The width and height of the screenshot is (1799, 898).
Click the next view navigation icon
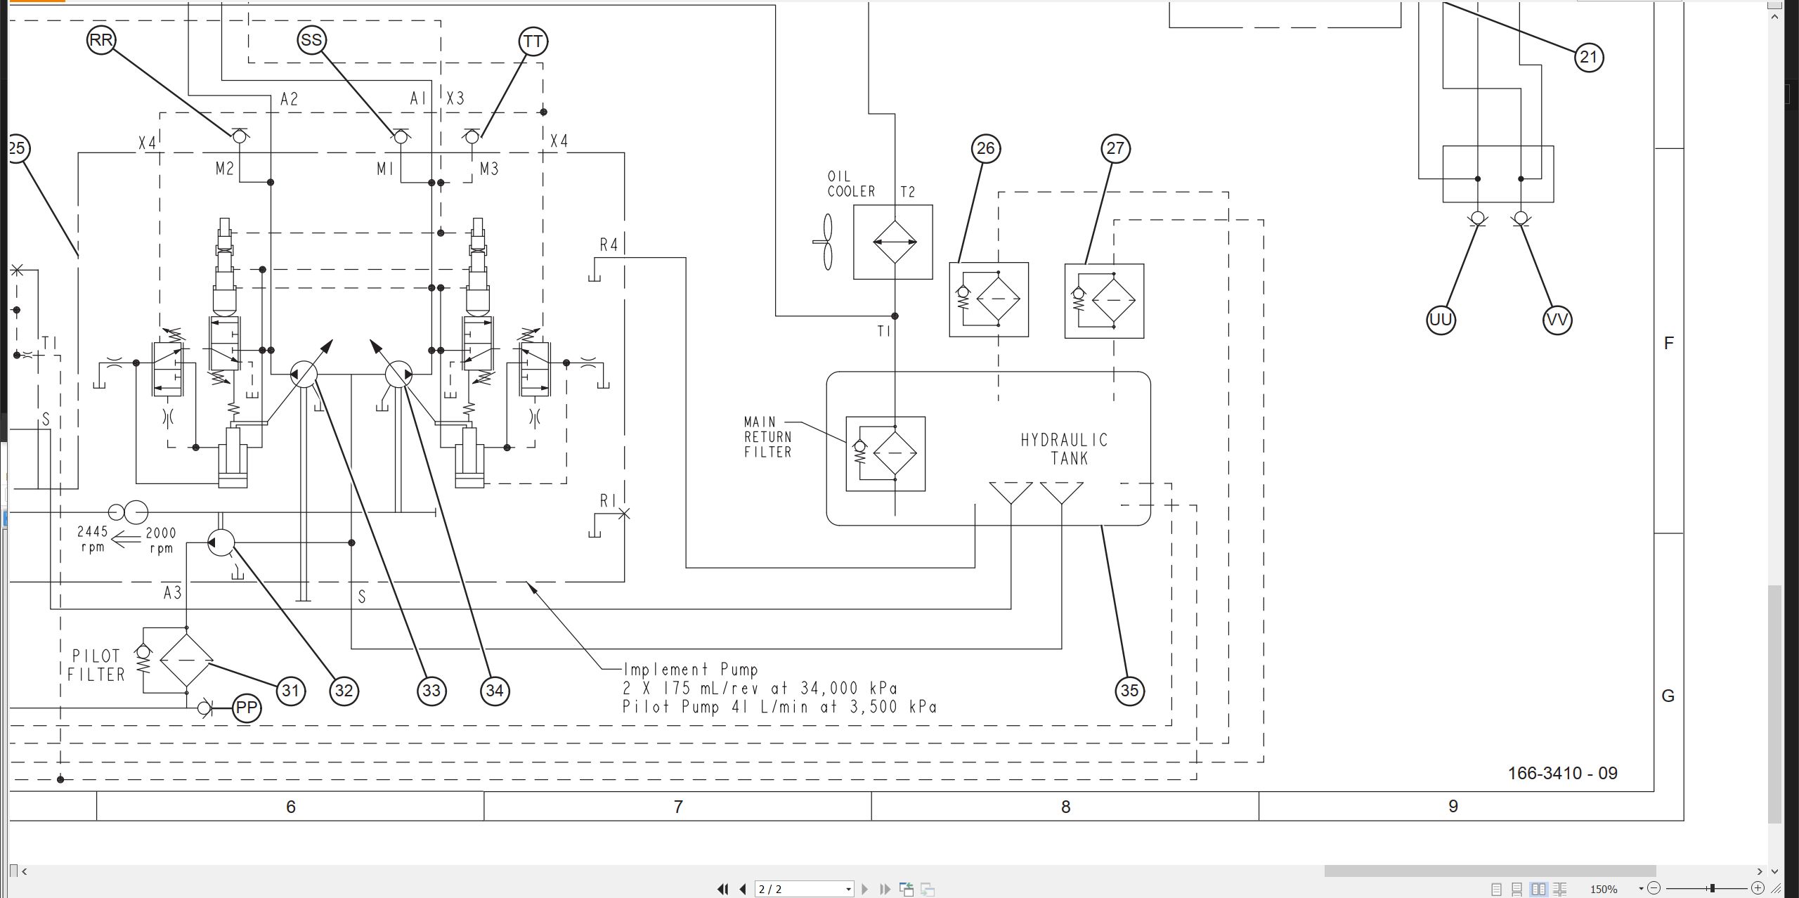pos(928,890)
